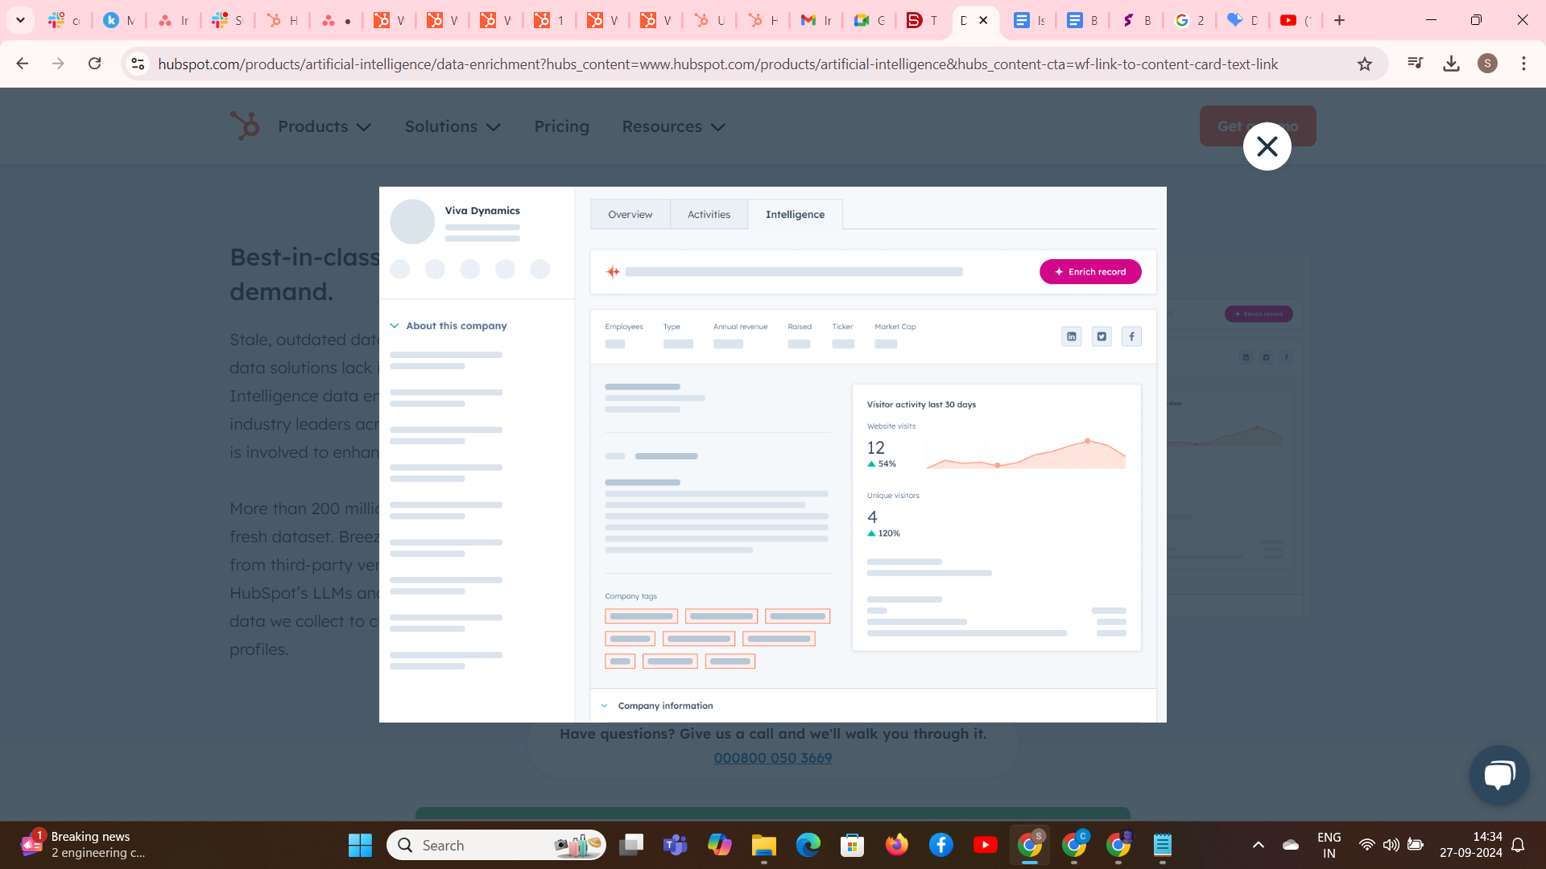The image size is (1546, 869).
Task: Click the Get a demo button
Action: [x=1259, y=126]
